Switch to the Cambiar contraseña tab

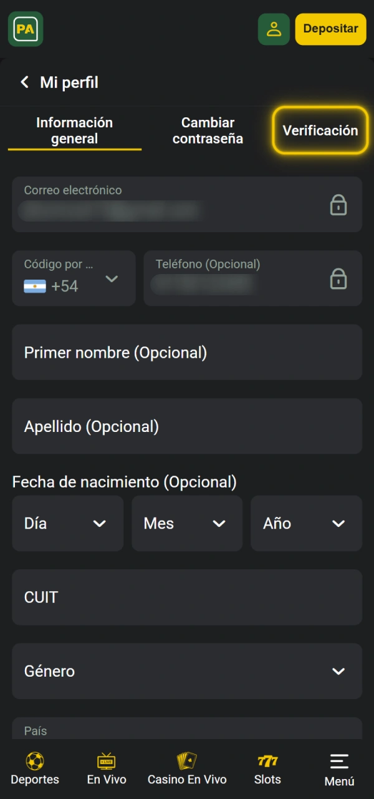pos(208,130)
